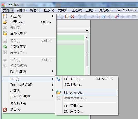The width and height of the screenshot is (138, 119).
Task: Click the red Delete X toolbar icon
Action: (x=72, y=16)
